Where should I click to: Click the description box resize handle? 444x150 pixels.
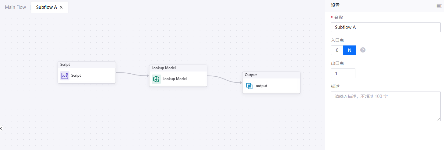439,119
